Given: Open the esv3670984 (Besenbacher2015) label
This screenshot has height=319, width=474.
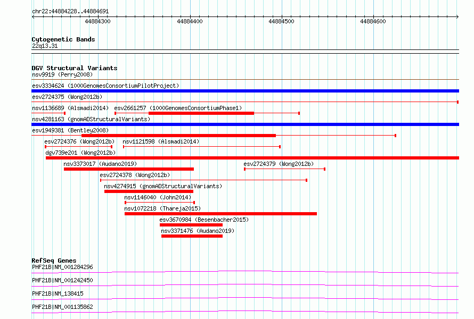Looking at the screenshot, I should click(x=204, y=220).
